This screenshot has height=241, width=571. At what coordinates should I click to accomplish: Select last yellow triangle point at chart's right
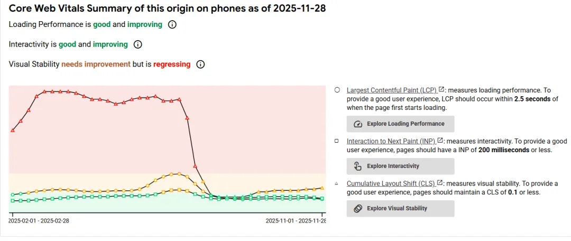pyautogui.click(x=323, y=188)
